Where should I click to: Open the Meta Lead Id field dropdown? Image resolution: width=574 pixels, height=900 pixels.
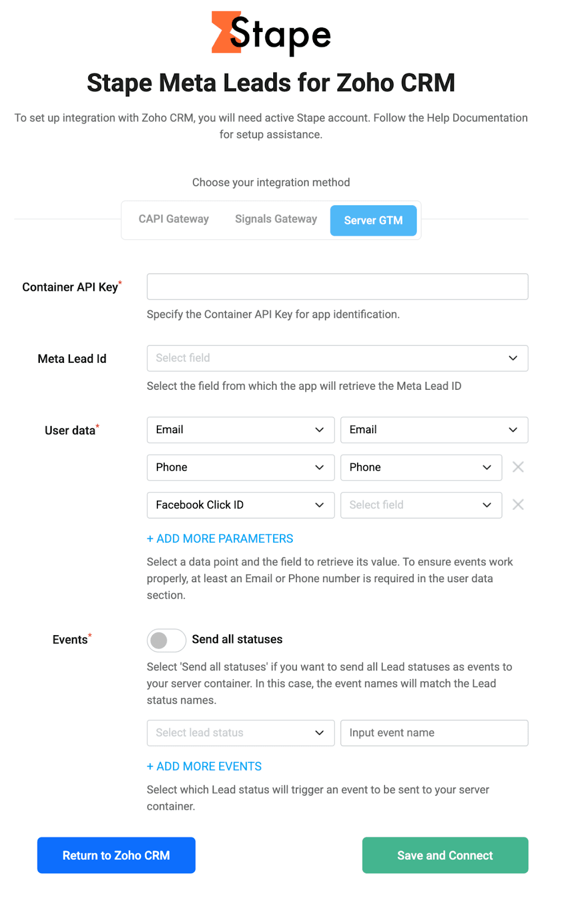pos(337,358)
